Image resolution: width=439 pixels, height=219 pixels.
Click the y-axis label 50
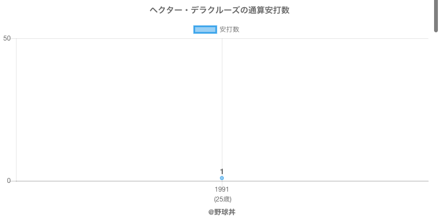pos(7,38)
